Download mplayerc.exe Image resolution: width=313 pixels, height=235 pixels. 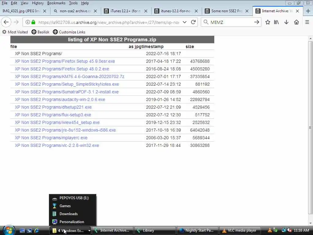[x=51, y=138]
